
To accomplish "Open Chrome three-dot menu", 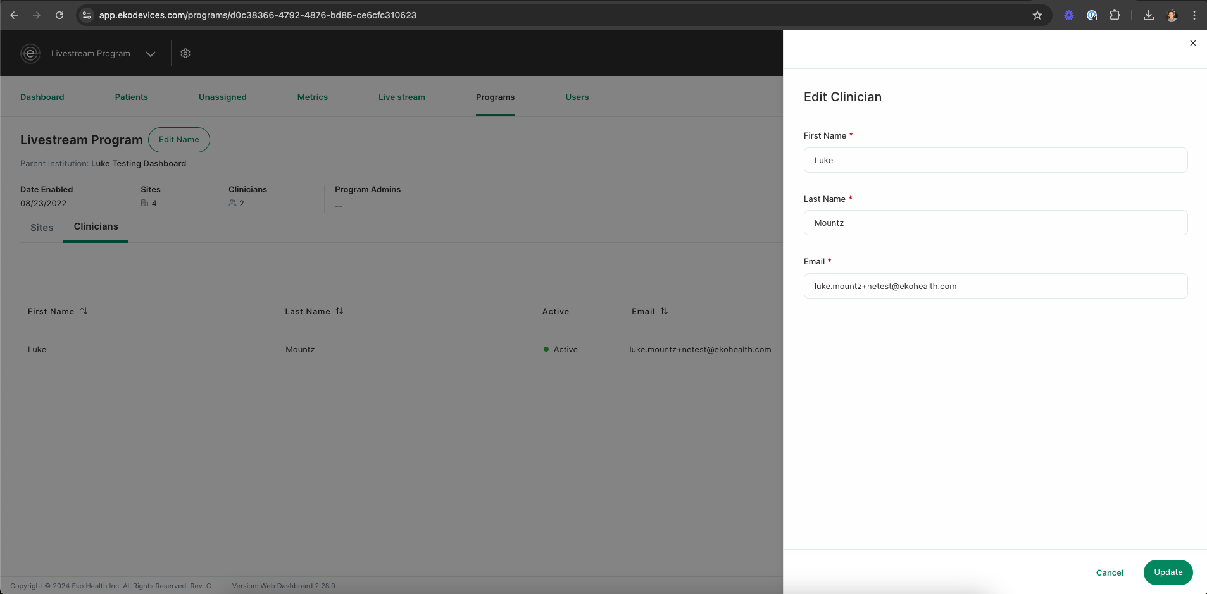I will [1194, 15].
